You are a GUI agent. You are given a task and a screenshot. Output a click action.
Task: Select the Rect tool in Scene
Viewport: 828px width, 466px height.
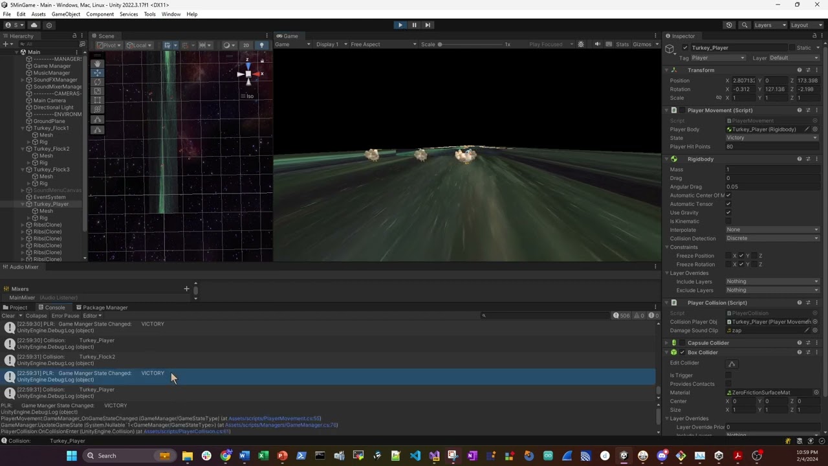[x=97, y=101]
